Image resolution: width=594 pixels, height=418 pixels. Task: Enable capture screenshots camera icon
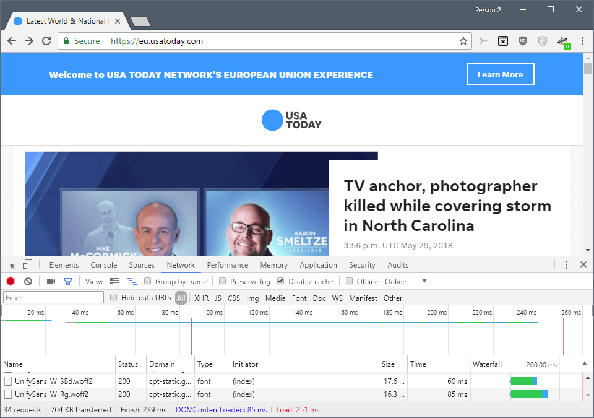[x=51, y=281]
